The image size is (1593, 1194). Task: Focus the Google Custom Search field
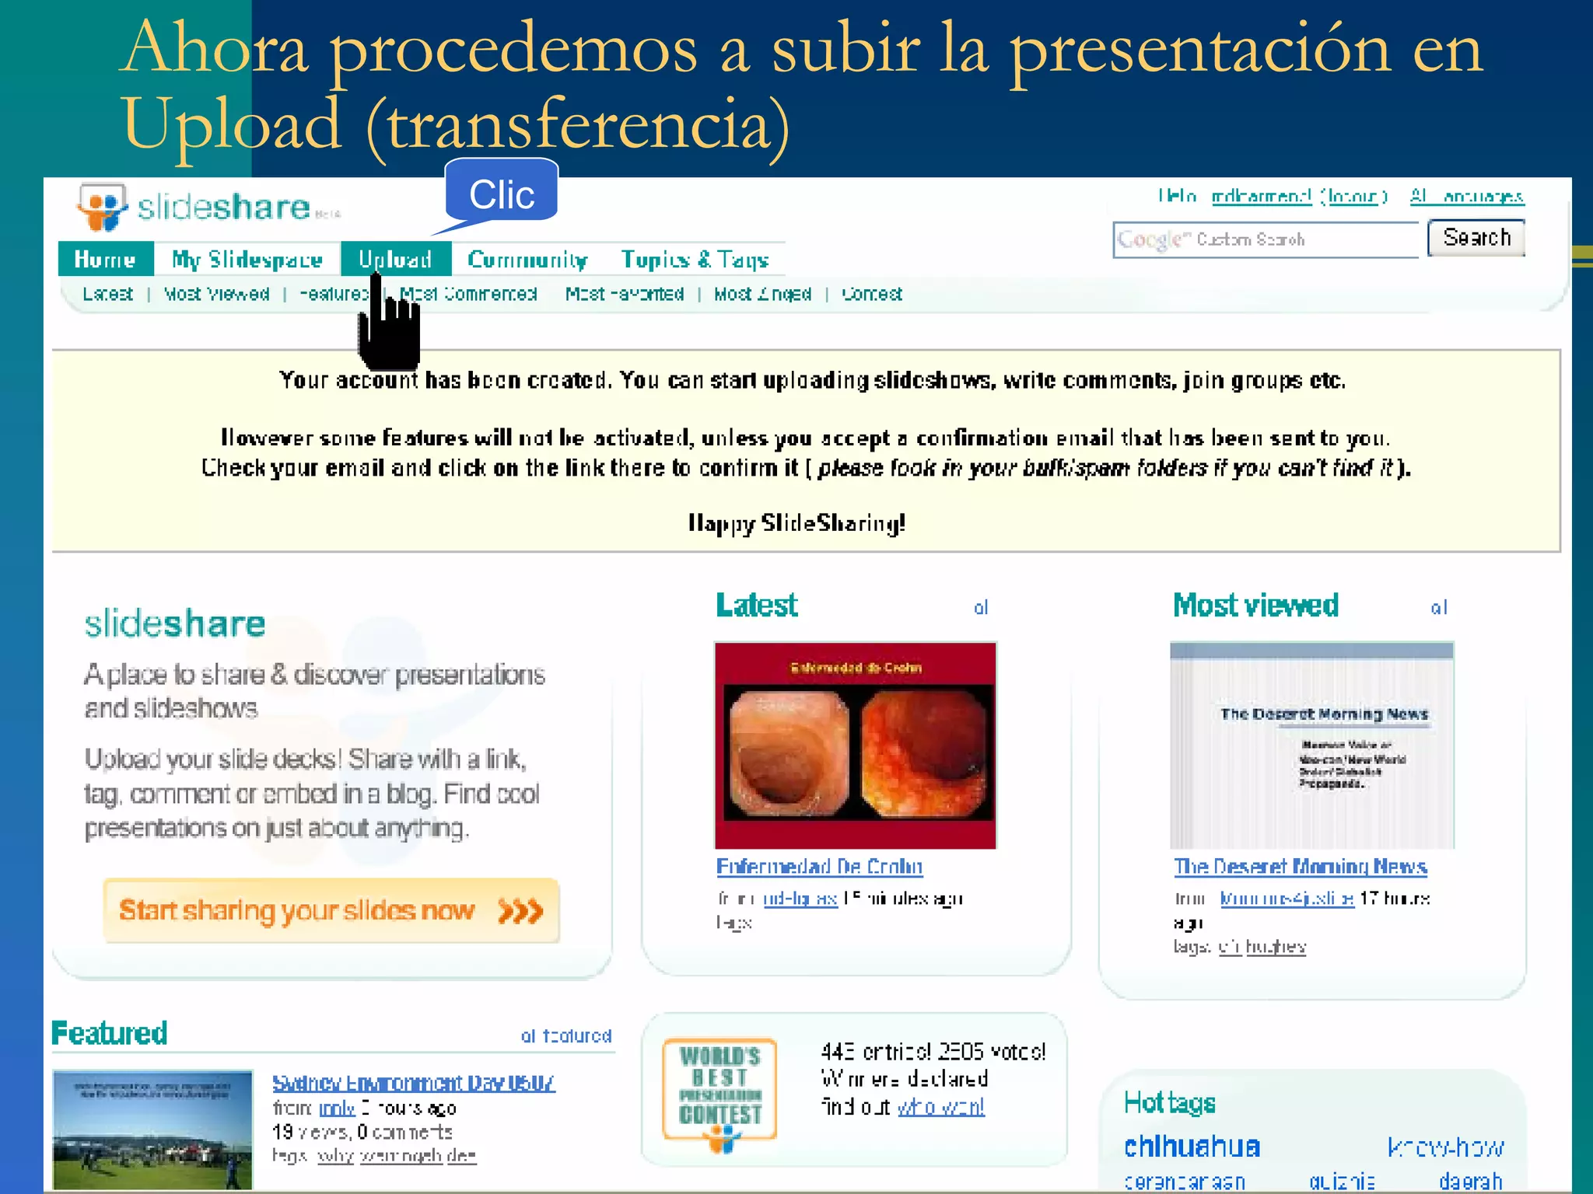tap(1266, 239)
